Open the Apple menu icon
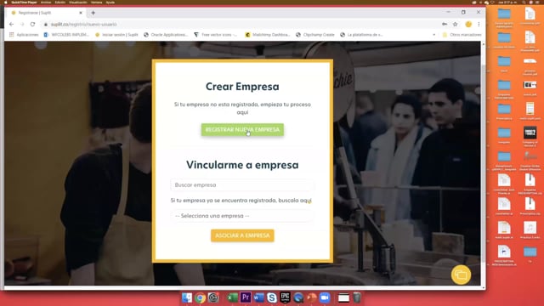 (5, 3)
